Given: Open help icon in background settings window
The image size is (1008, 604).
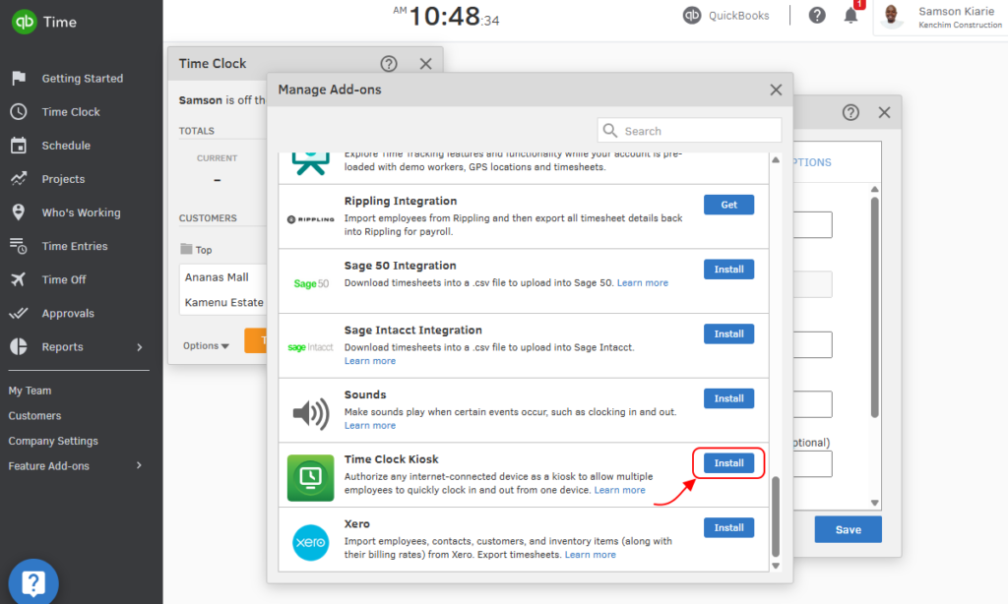Looking at the screenshot, I should click(x=850, y=112).
